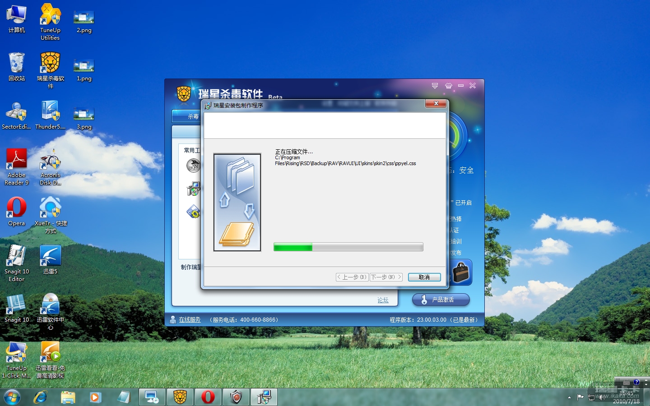Click the Rising lion logo in title bar
Viewport: 650px width, 406px height.
[184, 93]
